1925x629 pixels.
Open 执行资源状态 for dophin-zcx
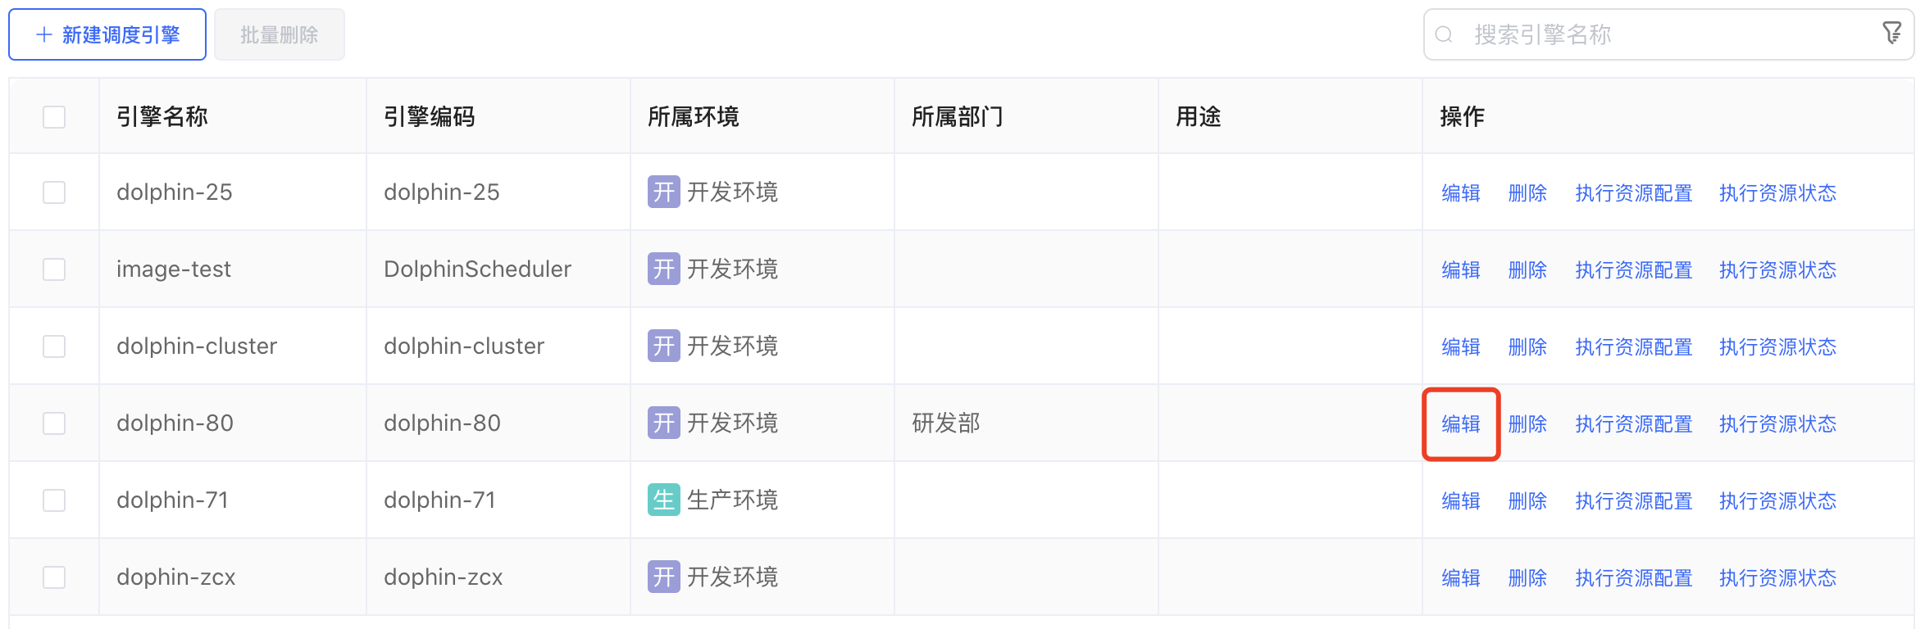(1777, 577)
